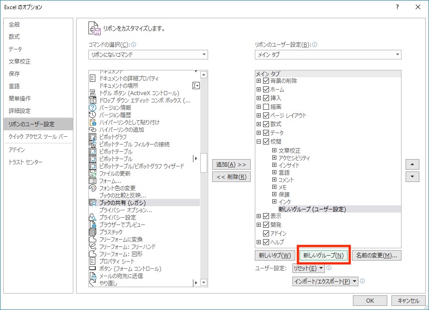The image size is (429, 310).
Task: Click the フリーフォーム: フリーハンド icon
Action: (93, 247)
